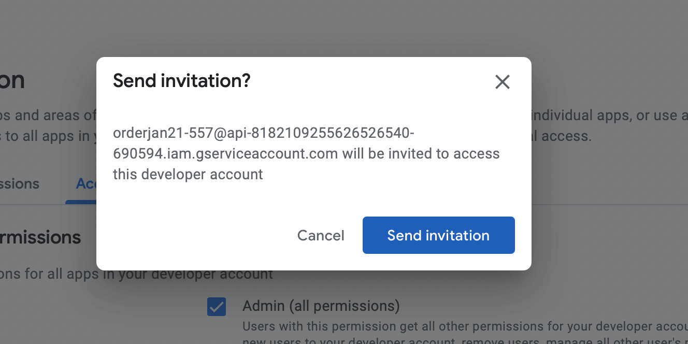This screenshot has width=688, height=344.
Task: Close the Send invitation dialog with X
Action: click(502, 82)
